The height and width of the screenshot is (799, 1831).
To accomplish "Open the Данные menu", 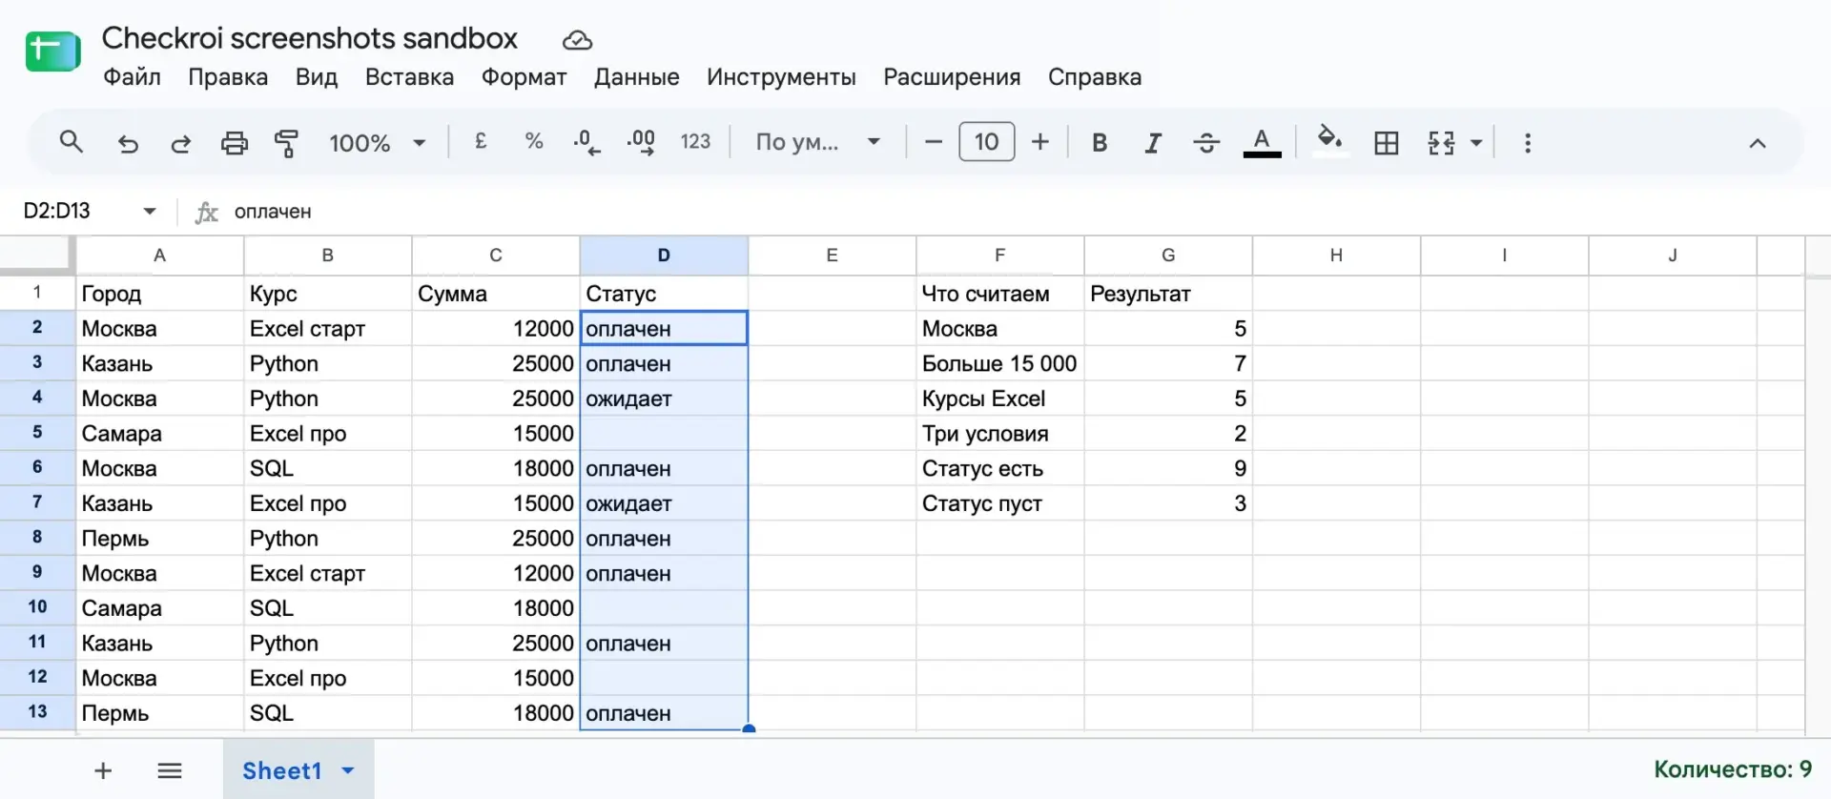I will point(637,77).
